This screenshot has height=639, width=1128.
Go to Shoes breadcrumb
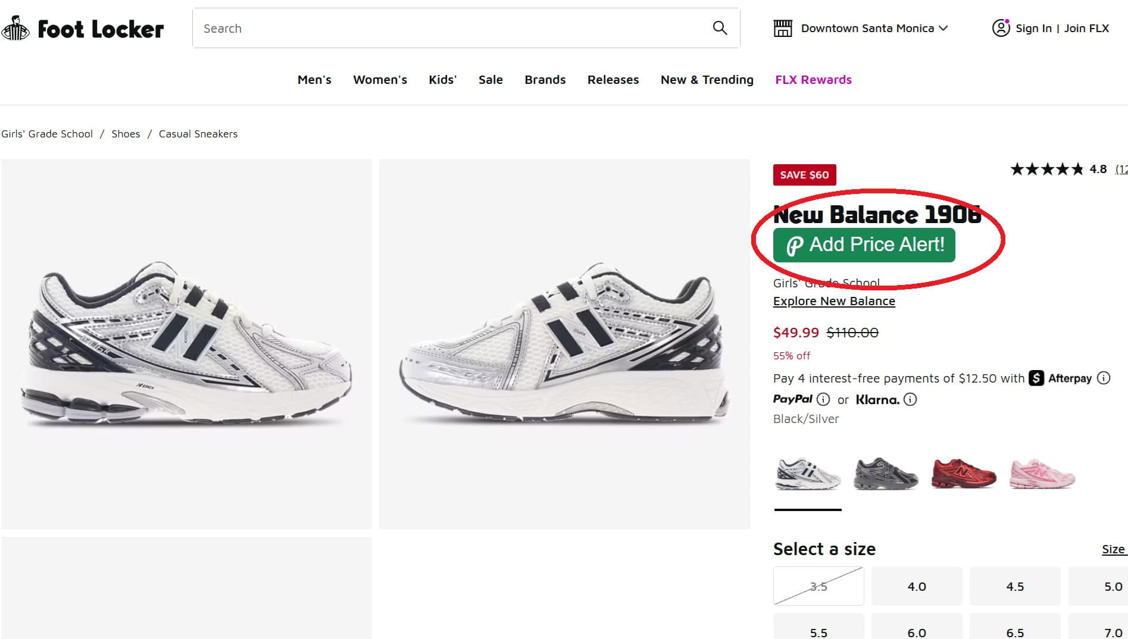tap(126, 134)
